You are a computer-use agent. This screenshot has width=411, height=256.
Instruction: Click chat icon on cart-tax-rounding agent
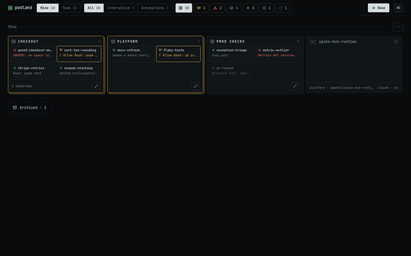point(61,50)
